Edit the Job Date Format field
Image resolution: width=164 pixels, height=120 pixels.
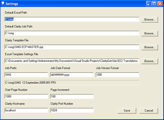(x=72, y=75)
